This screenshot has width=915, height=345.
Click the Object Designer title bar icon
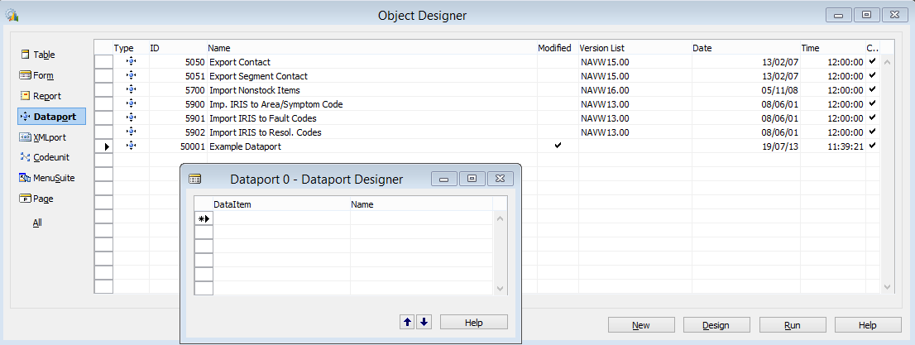tap(11, 15)
